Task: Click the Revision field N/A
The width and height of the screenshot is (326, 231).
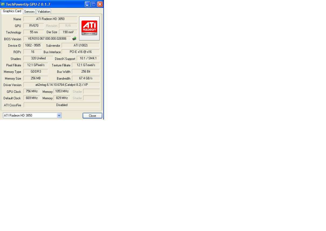Action: (x=68, y=26)
